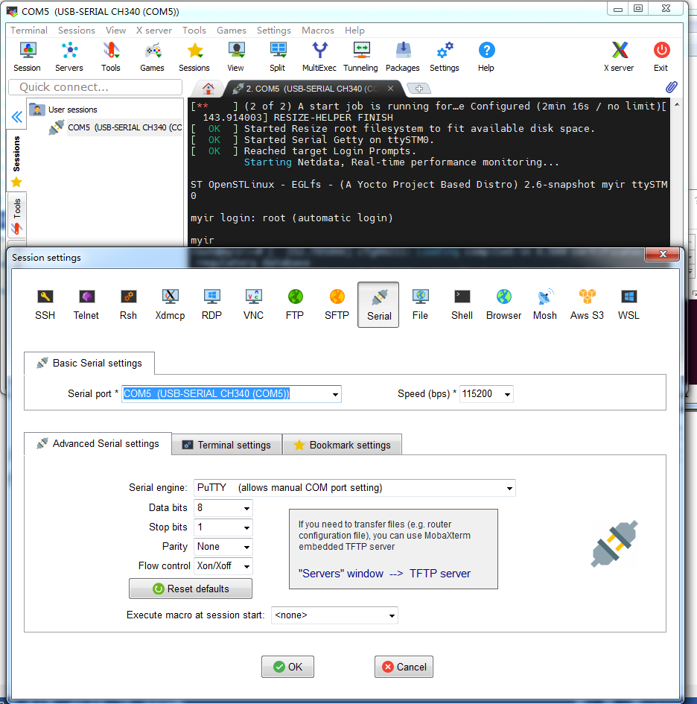Choose the VNC session type

pyautogui.click(x=254, y=305)
